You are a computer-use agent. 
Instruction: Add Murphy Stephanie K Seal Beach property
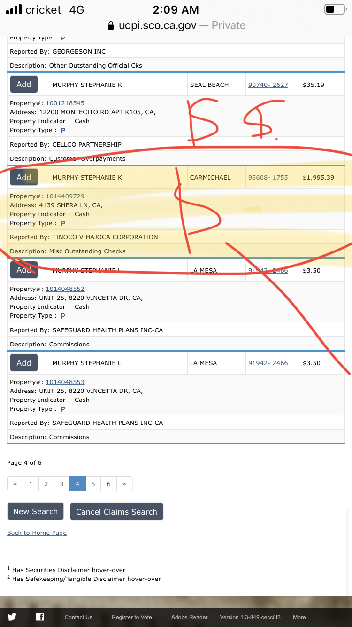(x=24, y=84)
